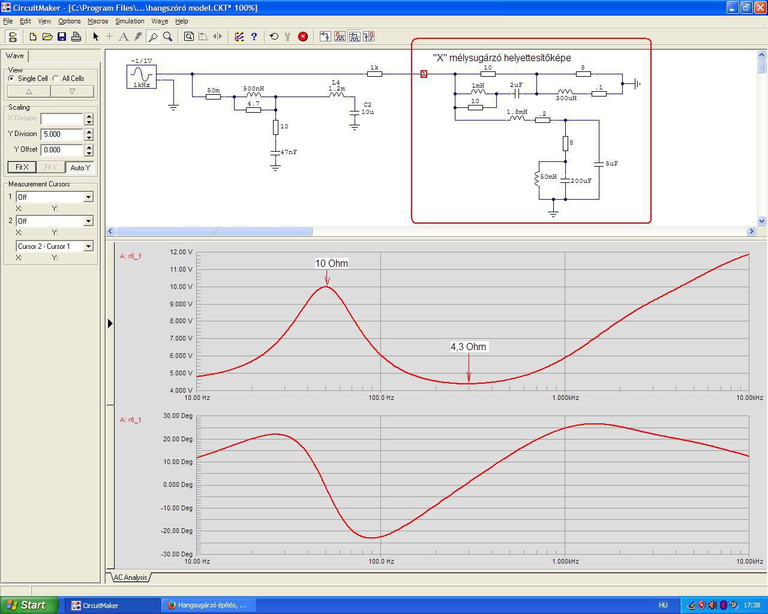Click the blue question mark Help icon
This screenshot has height=614, width=768.
(254, 37)
